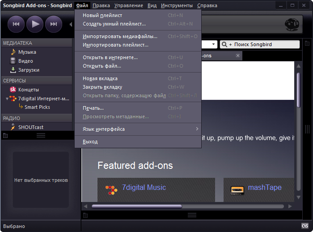Open the Управление menu
Viewport: 313px width, 232px height.
coord(129,5)
